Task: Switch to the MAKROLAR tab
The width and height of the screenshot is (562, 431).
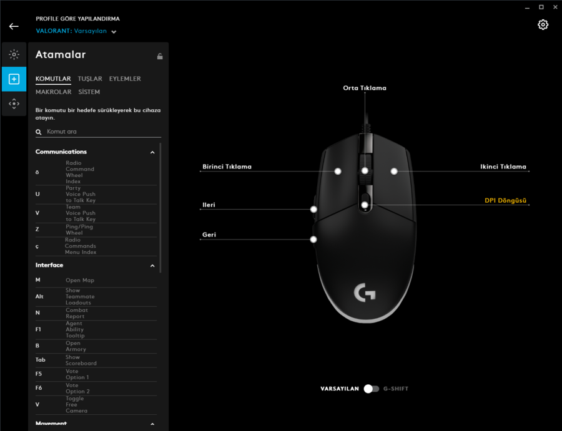Action: click(x=54, y=92)
